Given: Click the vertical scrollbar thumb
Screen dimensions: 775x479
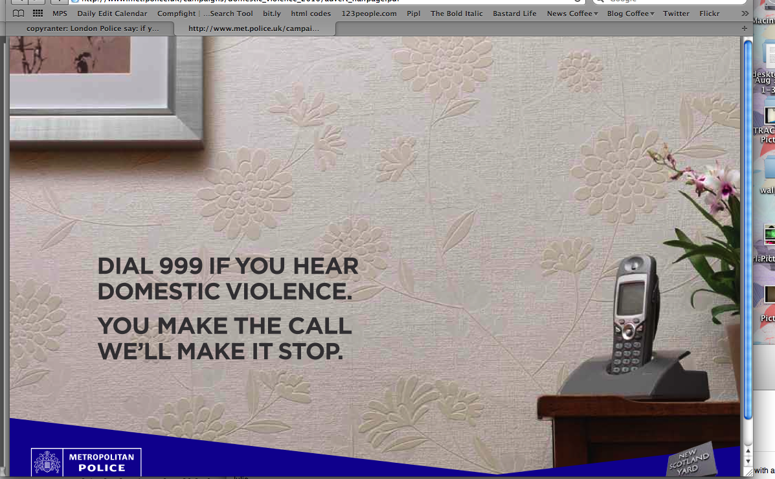Looking at the screenshot, I should tap(748, 230).
